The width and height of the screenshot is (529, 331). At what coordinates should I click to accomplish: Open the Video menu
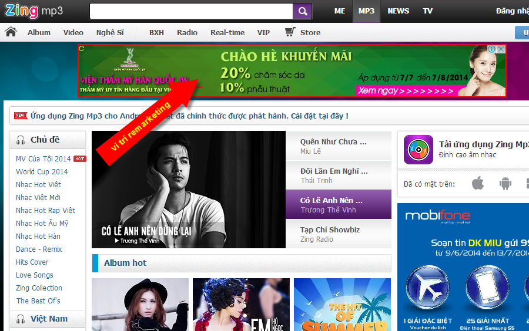coord(73,33)
